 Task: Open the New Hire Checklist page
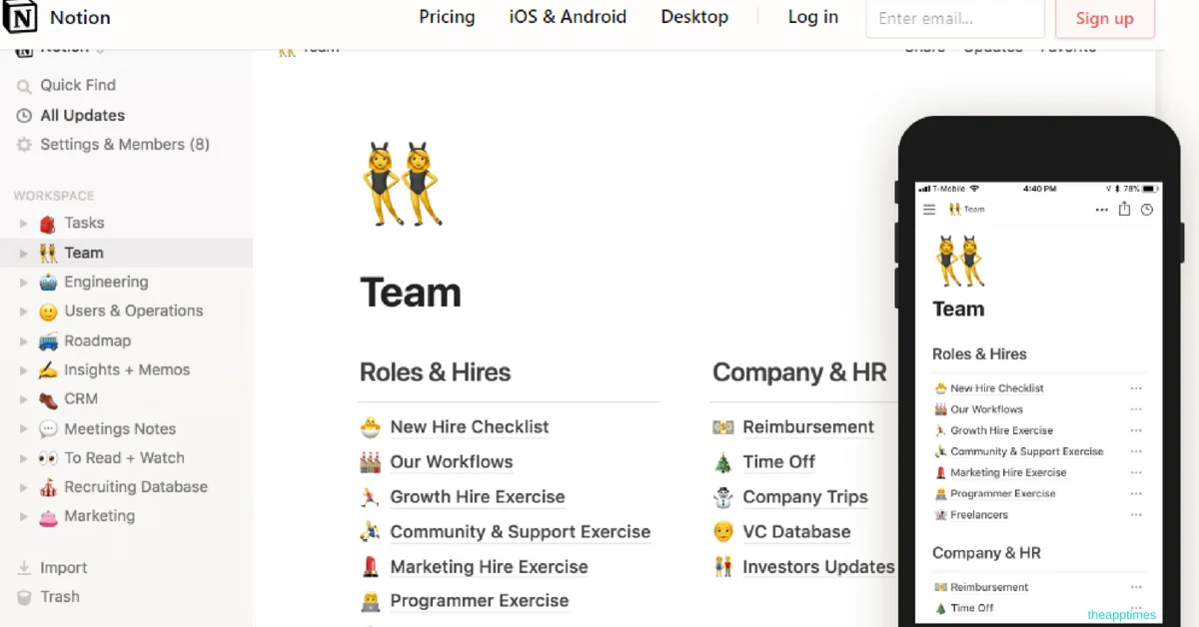coord(470,427)
